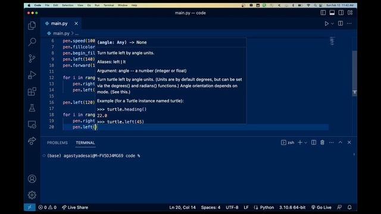Open the Search view in activity bar

pos(32,42)
